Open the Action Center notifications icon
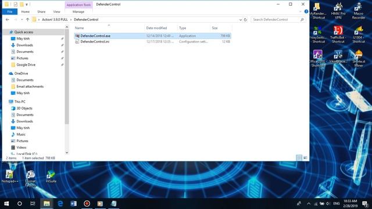This screenshot has width=372, height=209. [x=365, y=204]
